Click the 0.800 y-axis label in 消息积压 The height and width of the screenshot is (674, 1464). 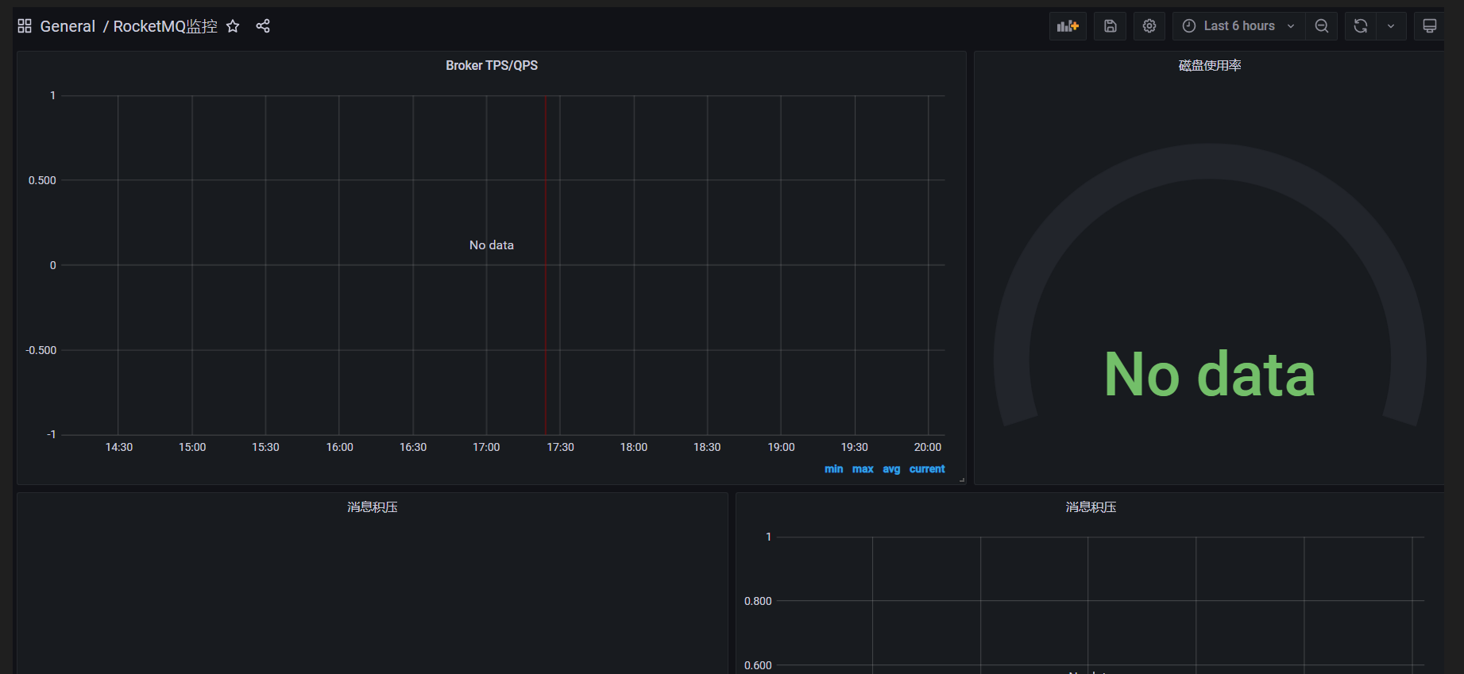[758, 601]
